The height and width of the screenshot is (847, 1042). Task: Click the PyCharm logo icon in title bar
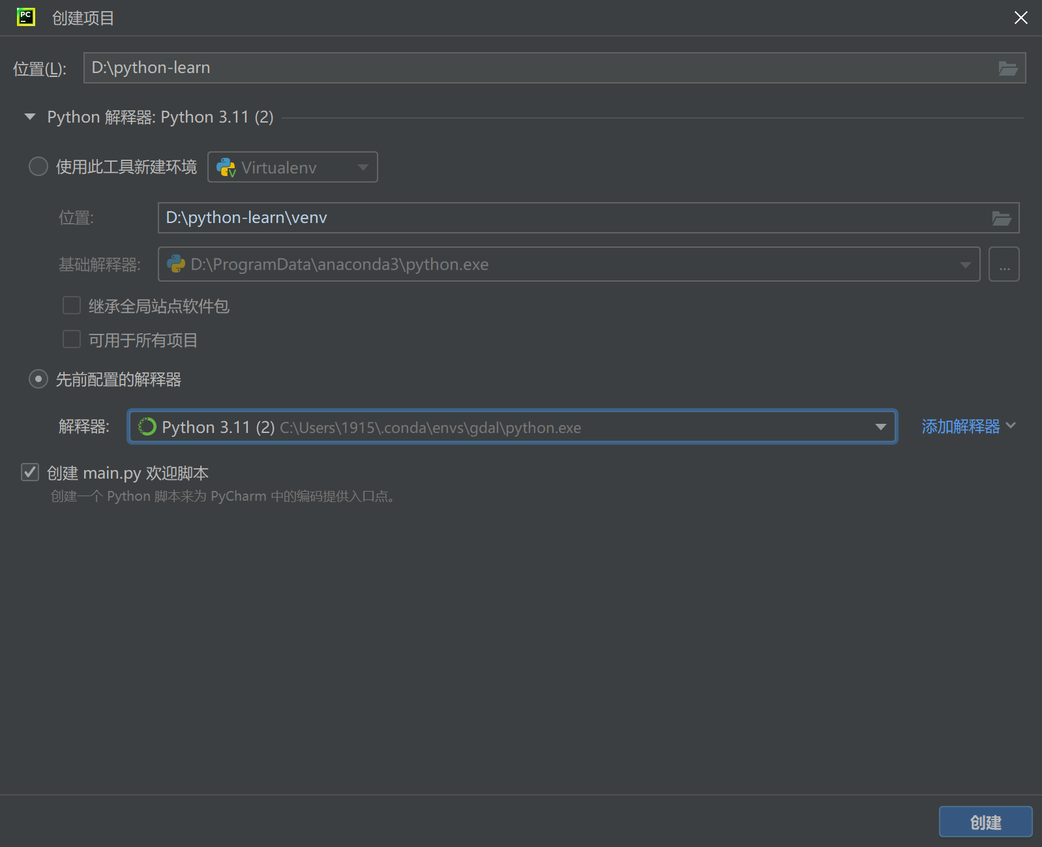[x=26, y=17]
